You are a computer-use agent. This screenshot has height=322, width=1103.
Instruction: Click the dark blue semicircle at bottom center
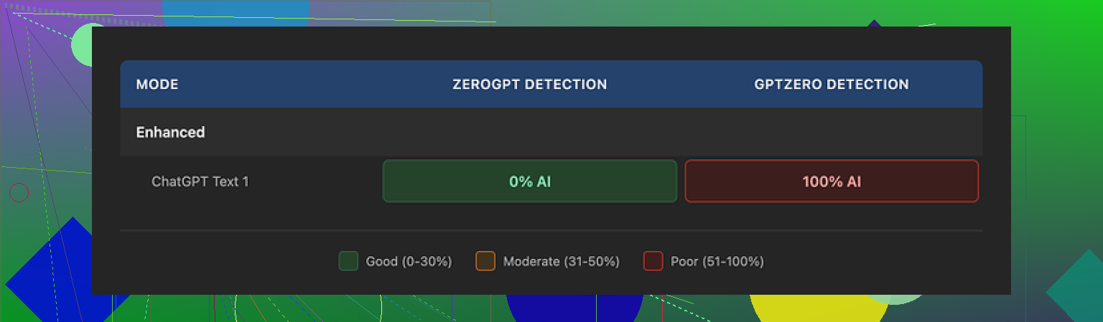click(574, 307)
